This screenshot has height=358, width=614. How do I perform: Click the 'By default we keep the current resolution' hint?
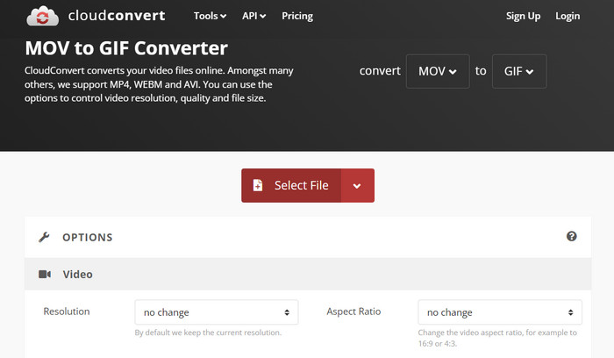click(x=208, y=333)
